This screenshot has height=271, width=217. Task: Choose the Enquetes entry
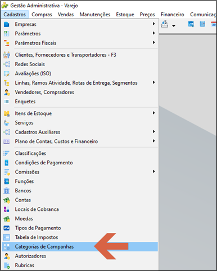80,102
